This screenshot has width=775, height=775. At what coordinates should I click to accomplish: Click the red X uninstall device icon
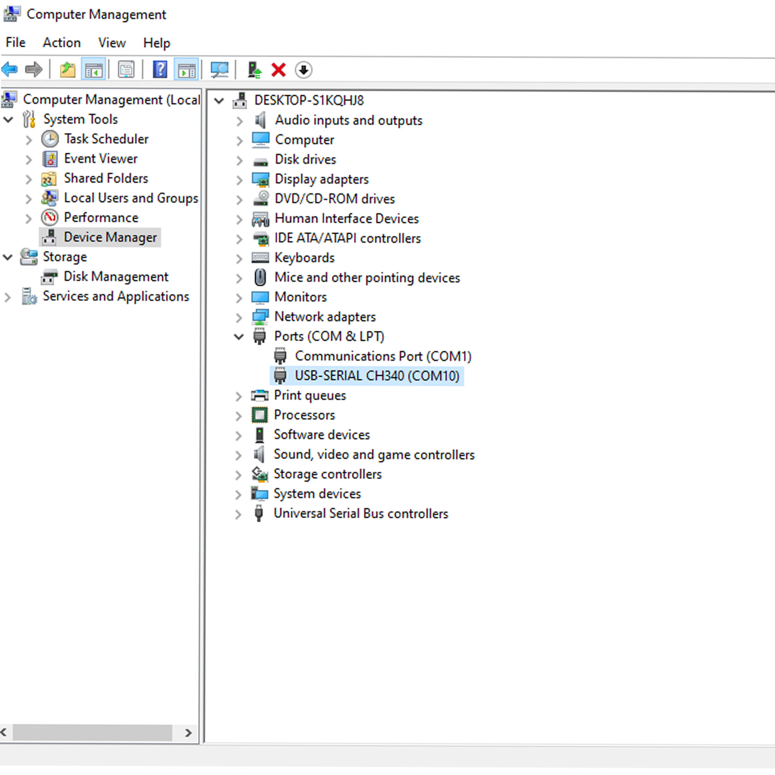[x=278, y=70]
